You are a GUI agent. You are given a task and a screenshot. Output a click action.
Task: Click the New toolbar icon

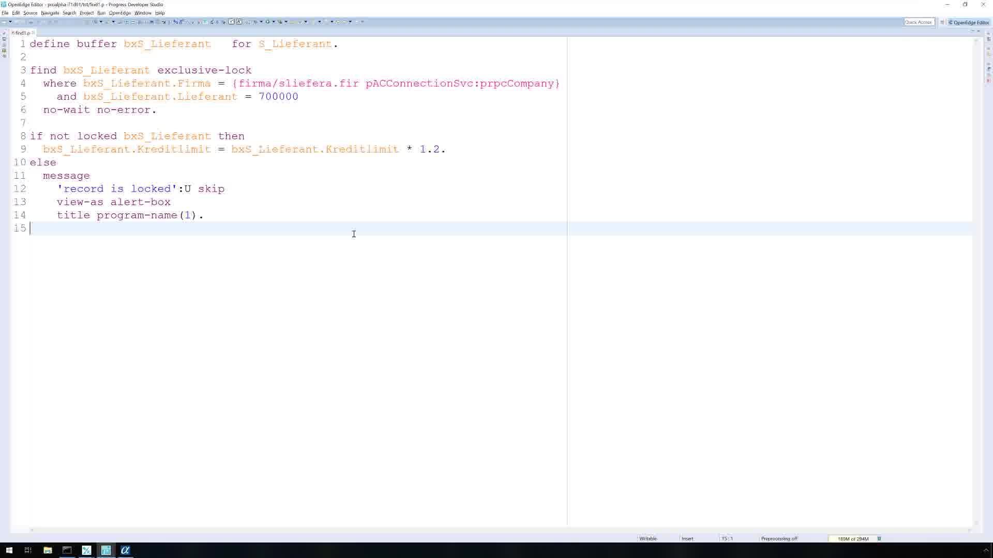click(4, 22)
